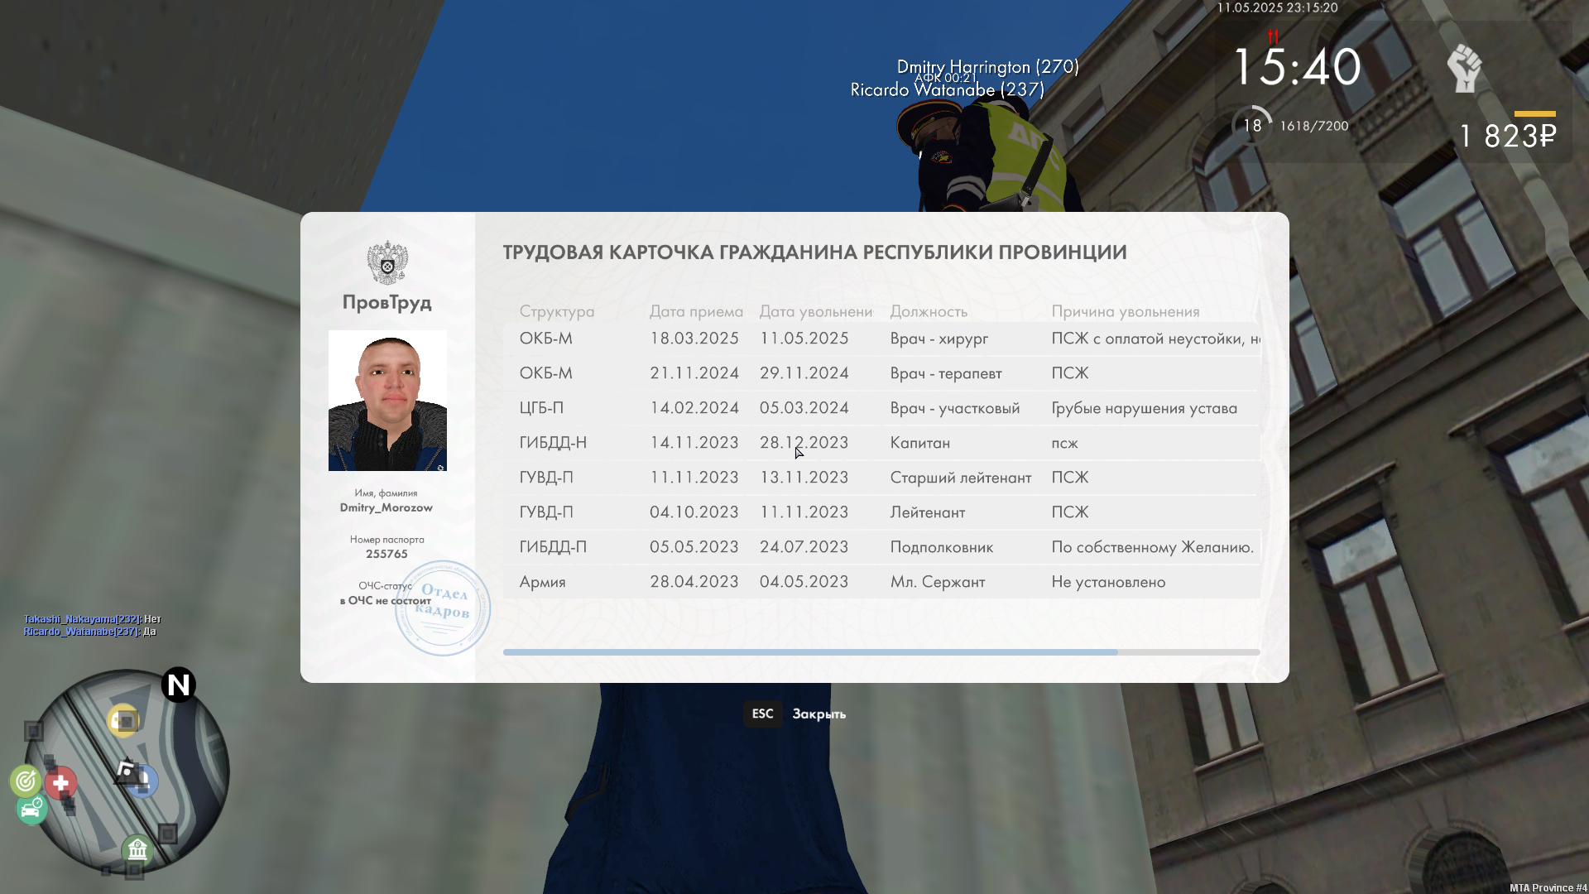Select the Армия Мл. Сержант row

click(x=881, y=582)
